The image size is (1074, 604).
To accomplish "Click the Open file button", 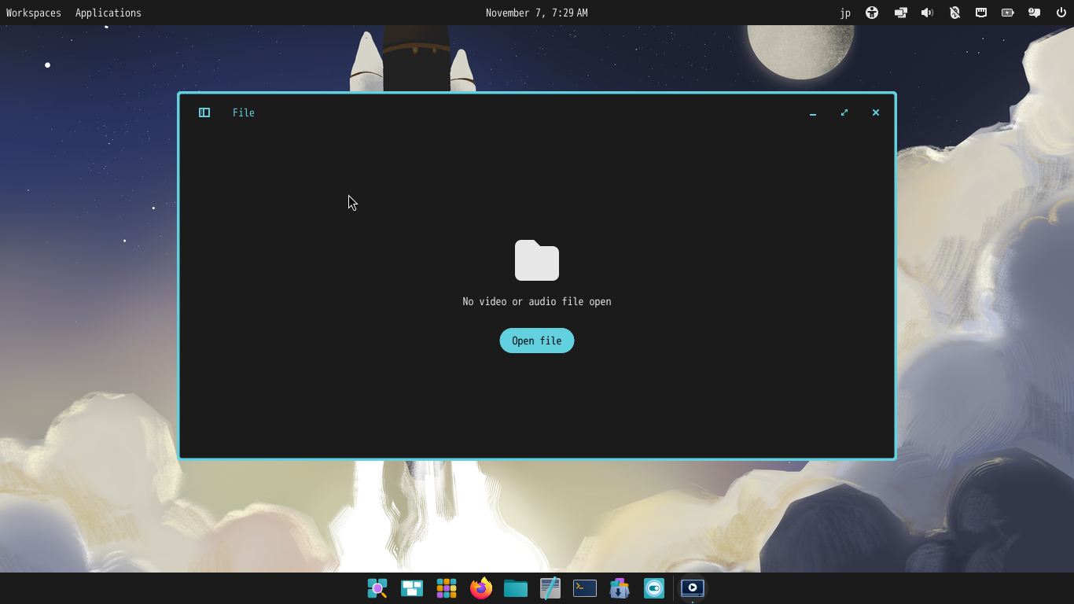I will pyautogui.click(x=537, y=341).
